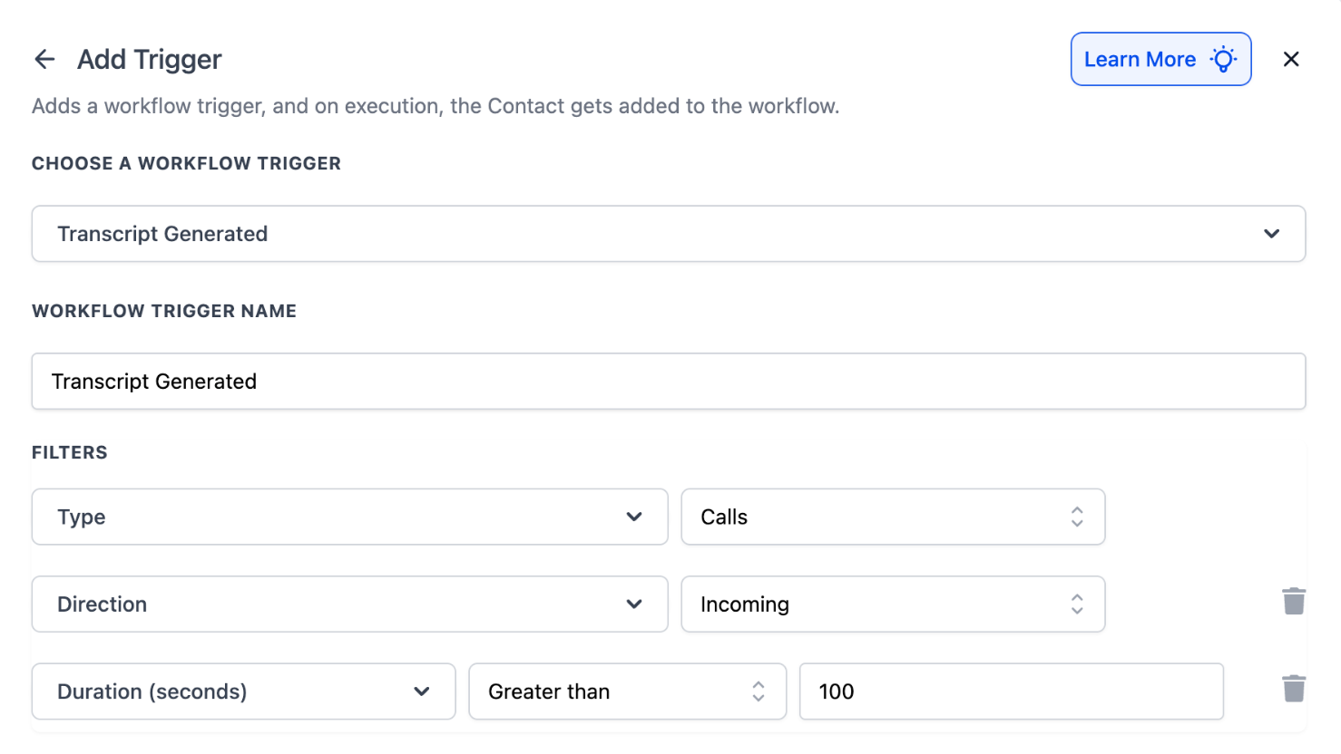Click the lightbulb icon in Learn More

(1223, 60)
